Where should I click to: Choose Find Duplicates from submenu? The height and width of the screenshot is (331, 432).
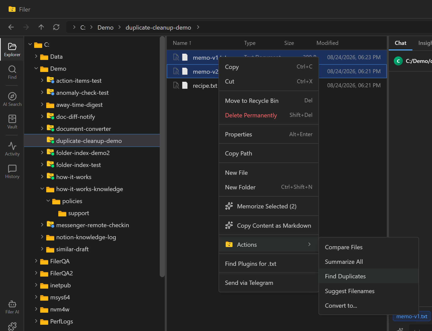[369, 276]
